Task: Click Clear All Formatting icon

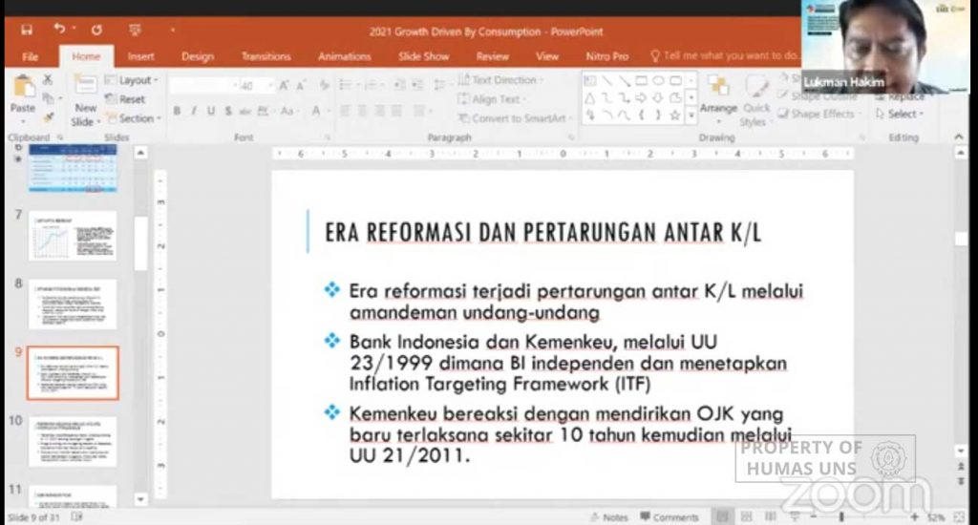Action: tap(324, 85)
